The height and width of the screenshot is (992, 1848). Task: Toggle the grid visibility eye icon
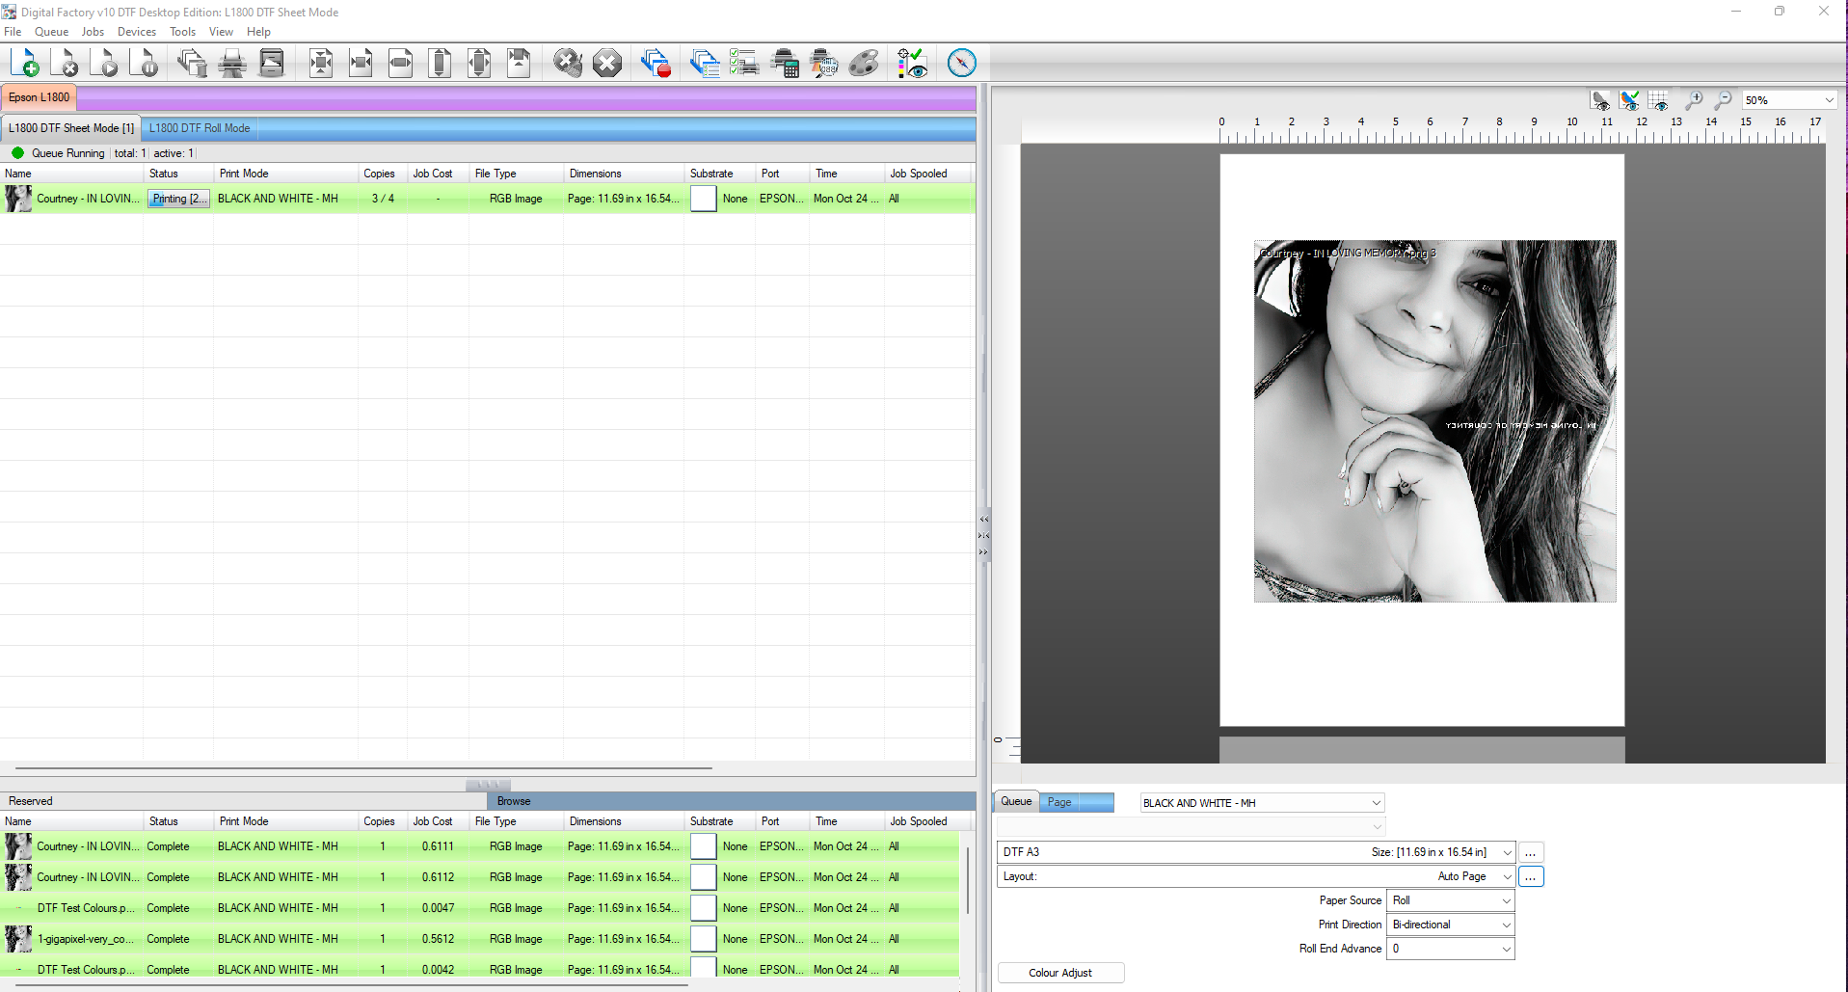tap(1659, 100)
